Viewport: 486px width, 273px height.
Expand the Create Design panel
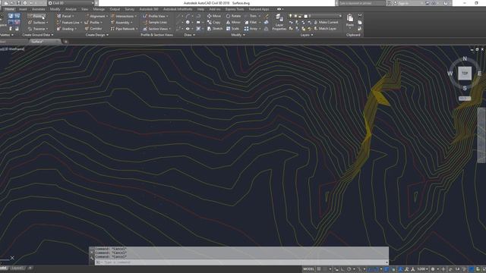click(97, 35)
